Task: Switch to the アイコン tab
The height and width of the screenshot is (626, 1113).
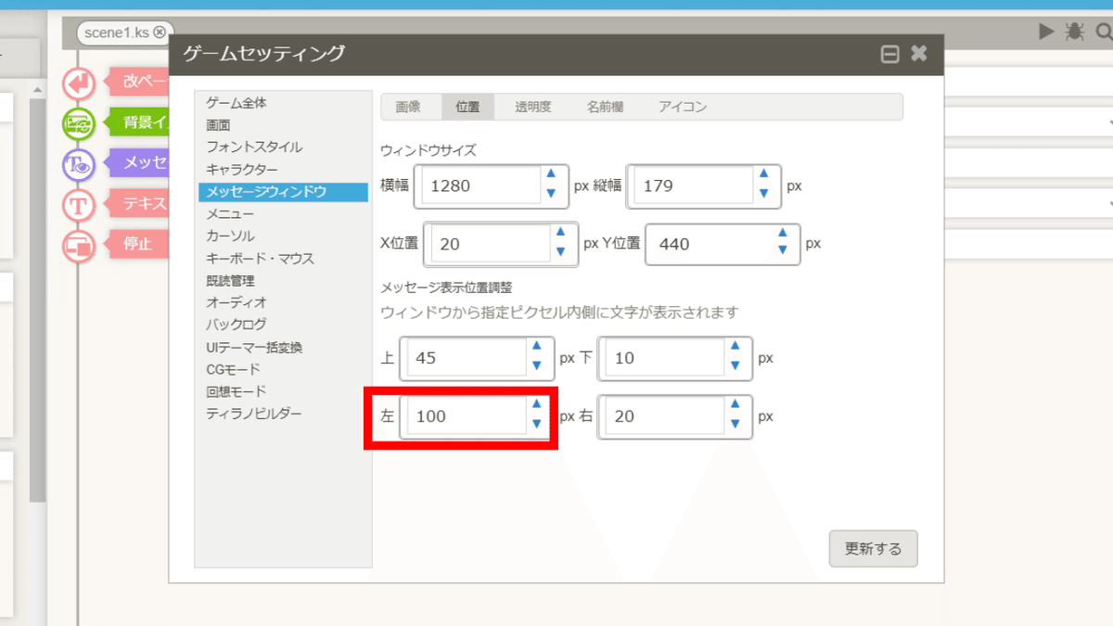Action: [x=683, y=107]
